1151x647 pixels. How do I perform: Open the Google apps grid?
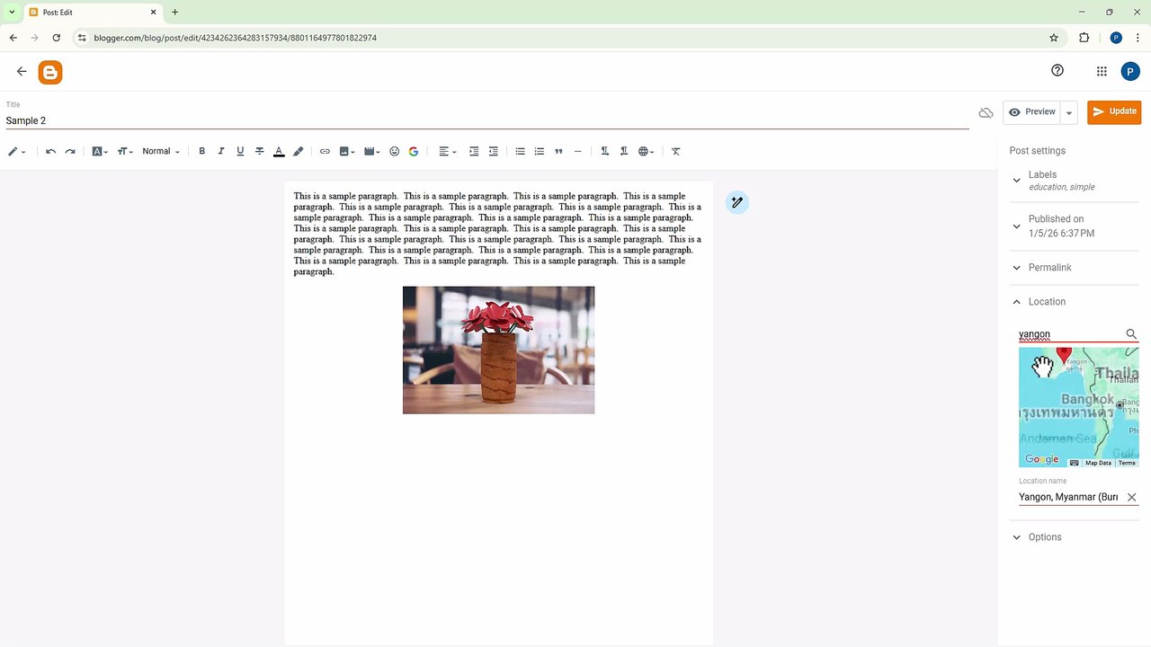coord(1102,72)
